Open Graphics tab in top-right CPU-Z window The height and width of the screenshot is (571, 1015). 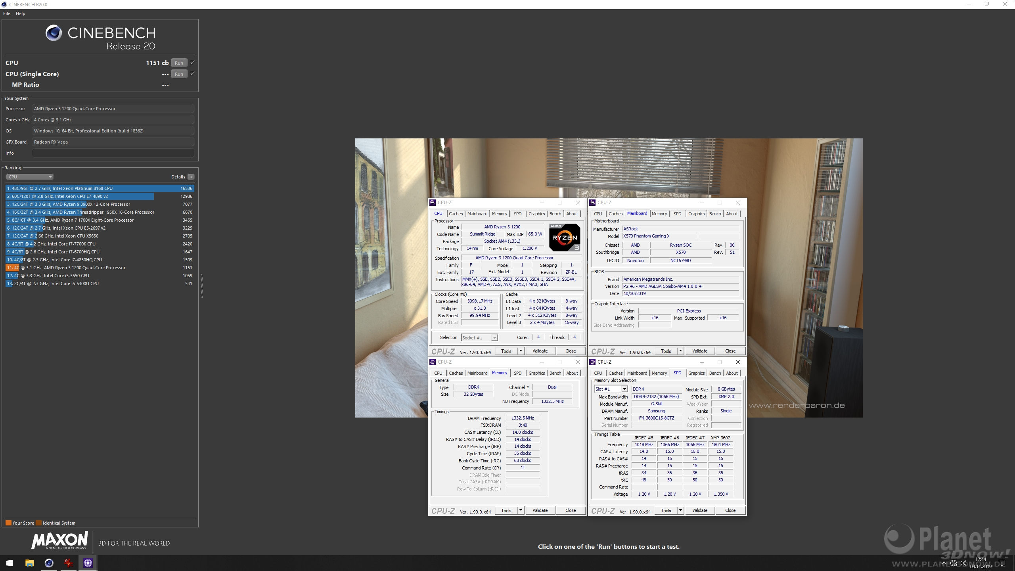coord(696,214)
